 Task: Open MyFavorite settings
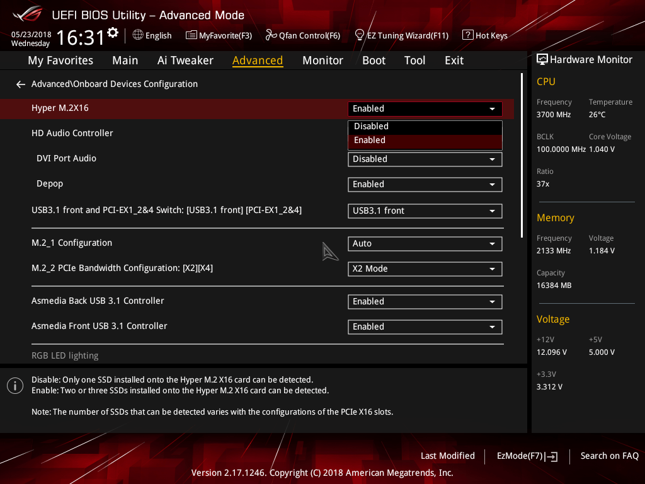click(x=219, y=35)
